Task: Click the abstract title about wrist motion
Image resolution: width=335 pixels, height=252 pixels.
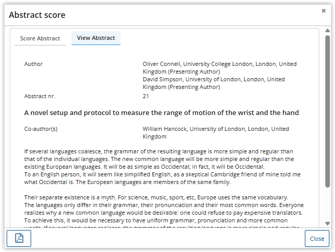Action: point(161,112)
